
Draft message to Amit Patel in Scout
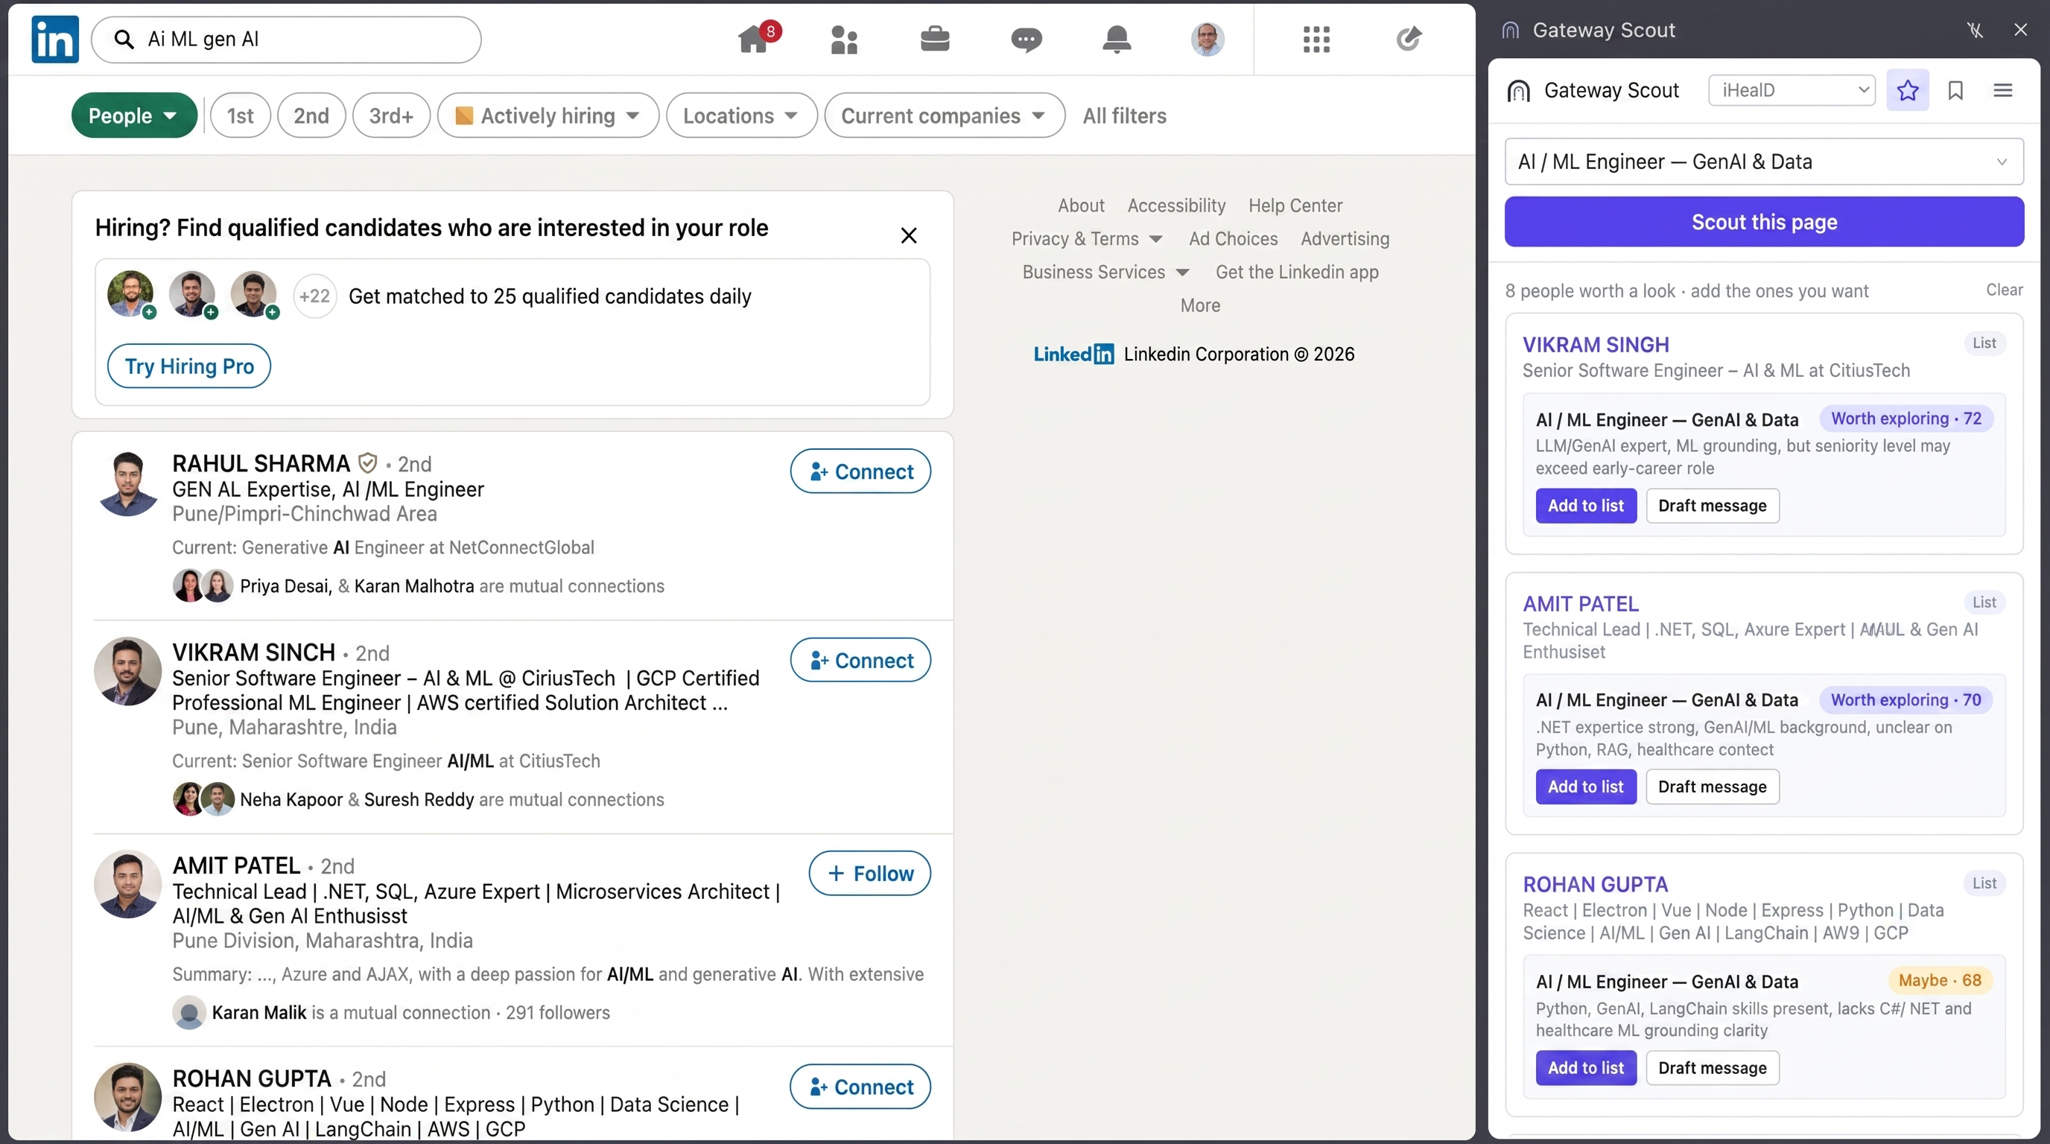(x=1712, y=786)
